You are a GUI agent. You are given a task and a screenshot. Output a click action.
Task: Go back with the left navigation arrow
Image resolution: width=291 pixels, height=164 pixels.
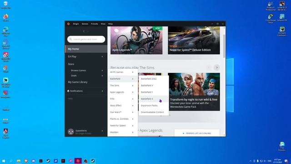[x=84, y=31]
